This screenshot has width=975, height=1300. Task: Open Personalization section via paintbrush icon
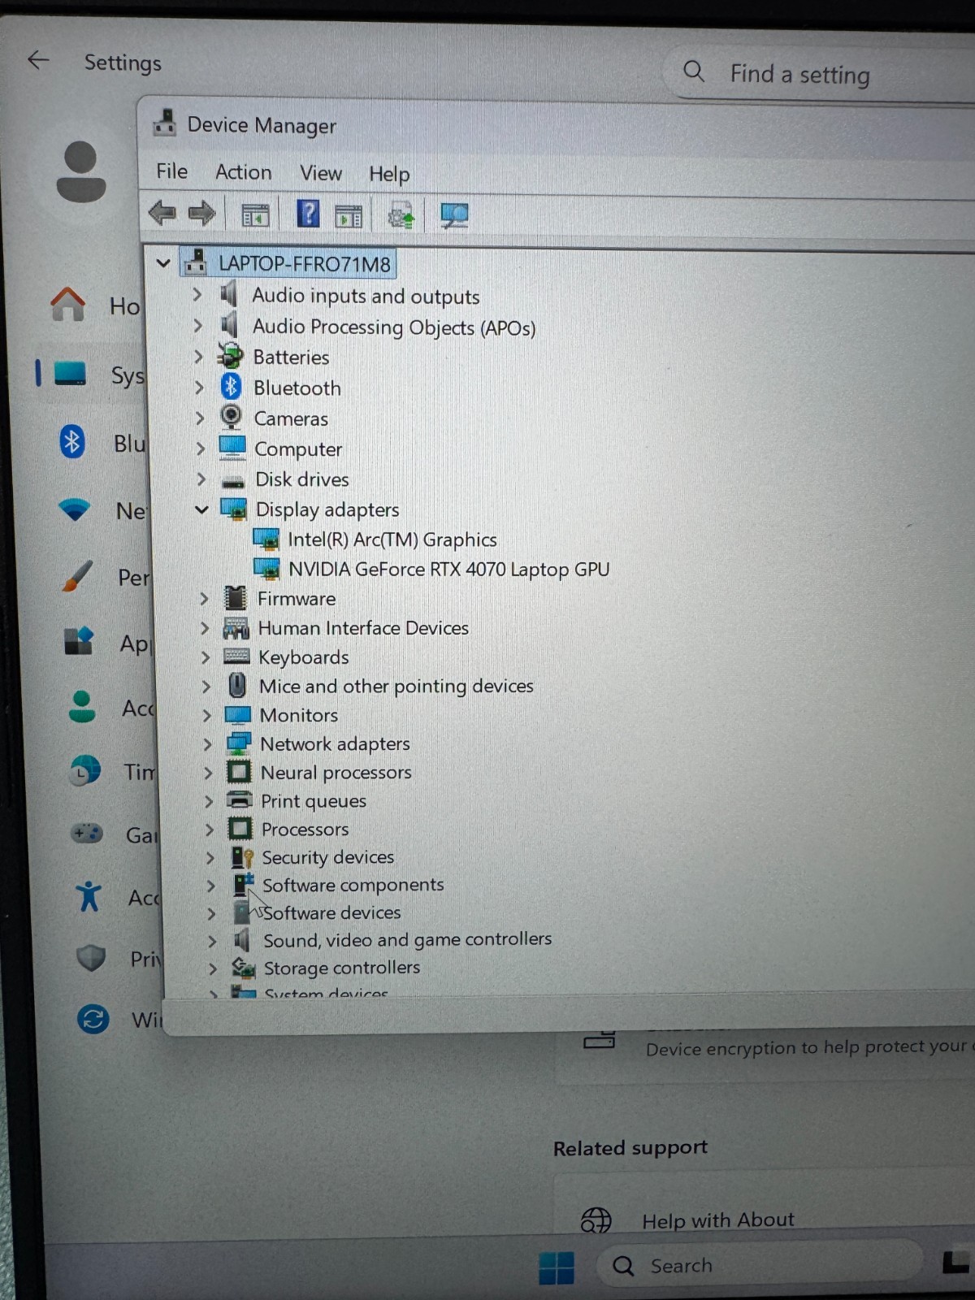tap(77, 576)
